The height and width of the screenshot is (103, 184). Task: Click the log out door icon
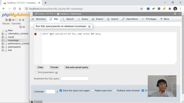[10, 20]
